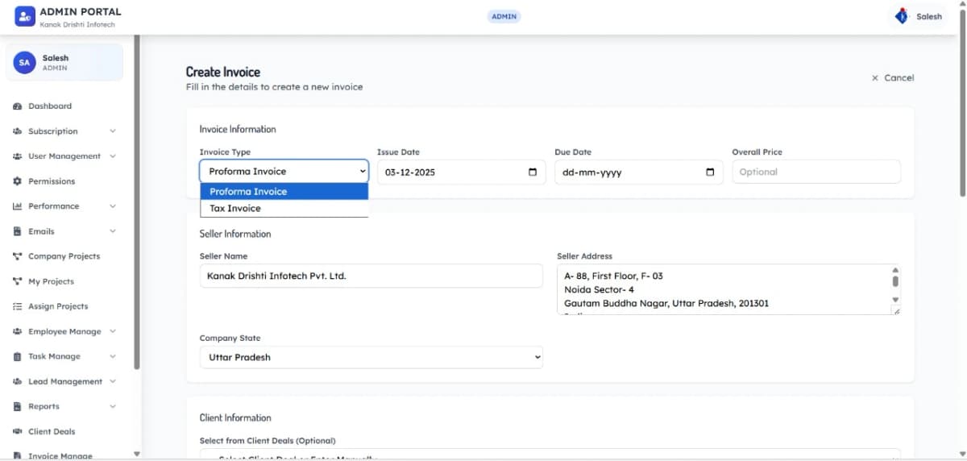This screenshot has height=461, width=967.
Task: Click the Task Manage clipboard icon
Action: tap(17, 356)
